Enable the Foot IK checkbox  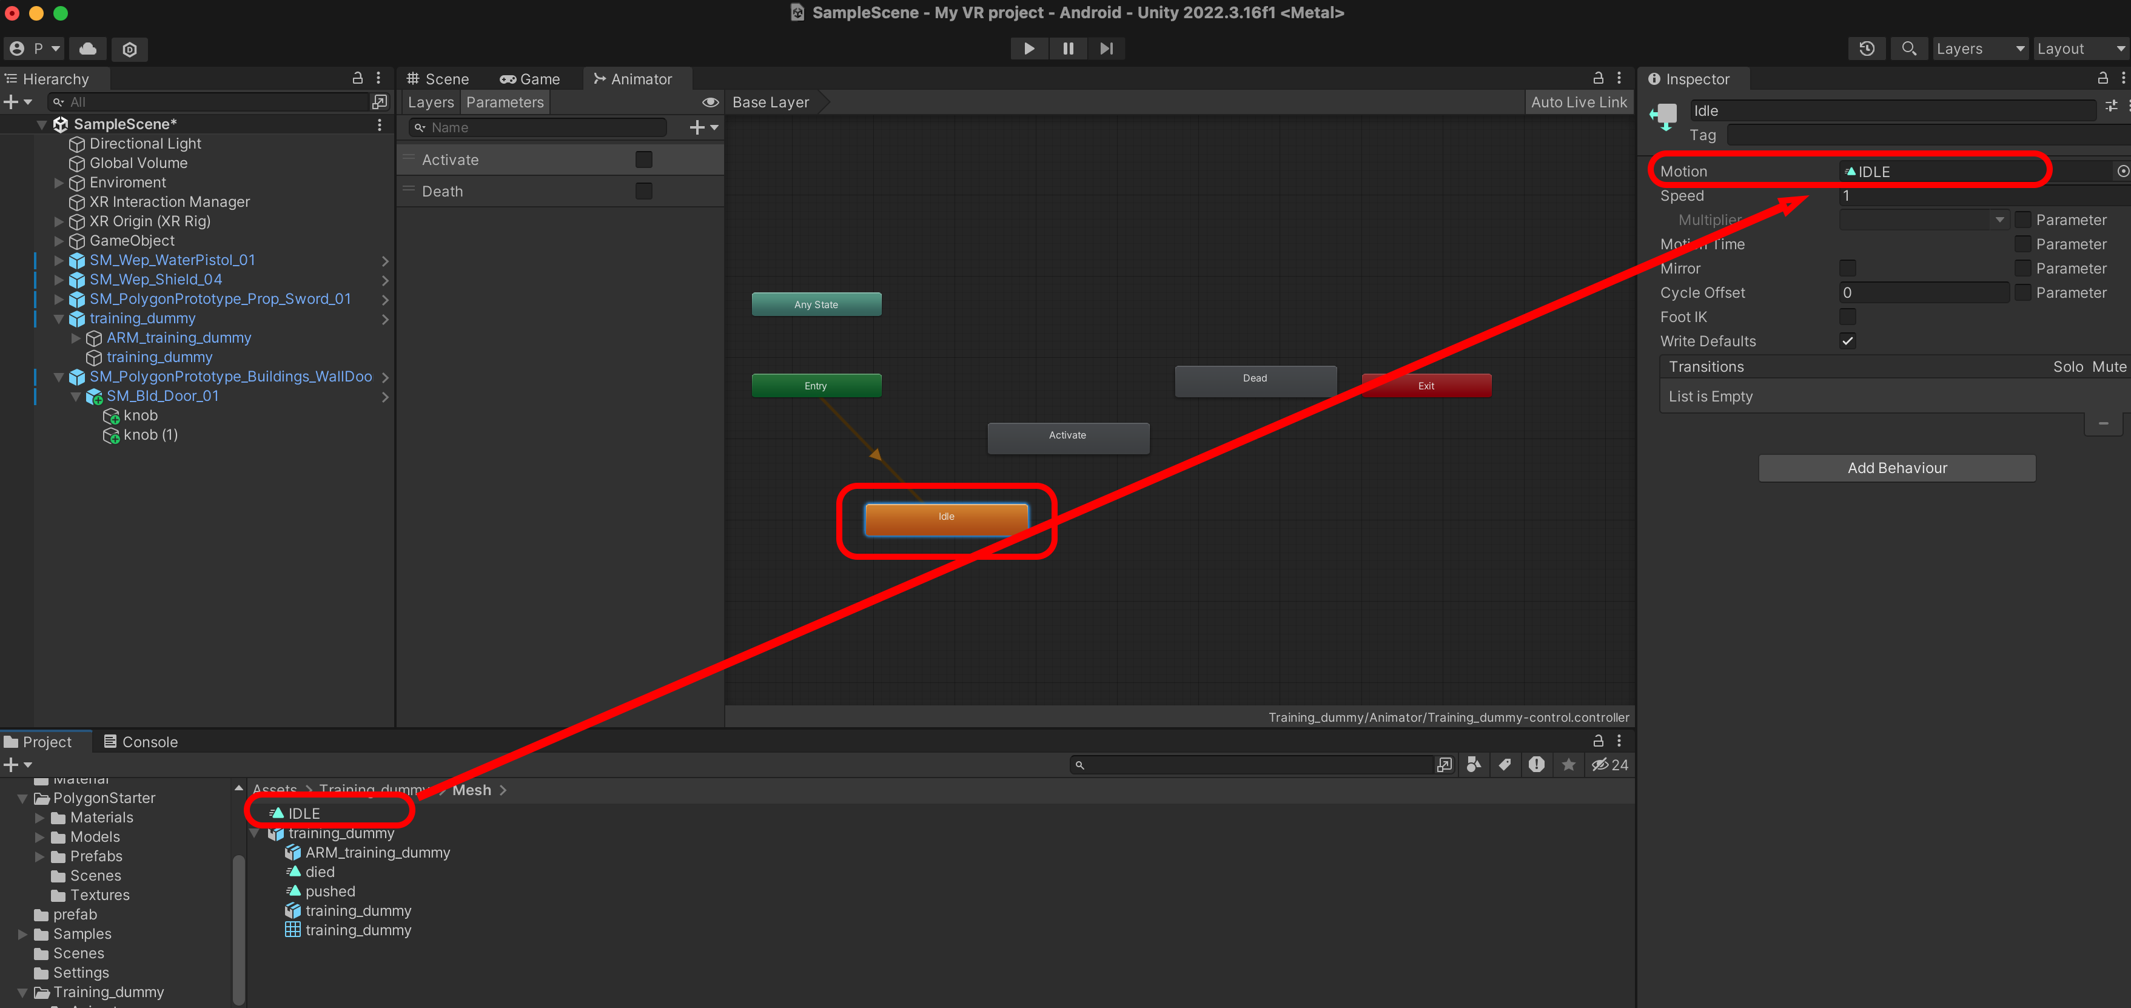click(x=1847, y=317)
